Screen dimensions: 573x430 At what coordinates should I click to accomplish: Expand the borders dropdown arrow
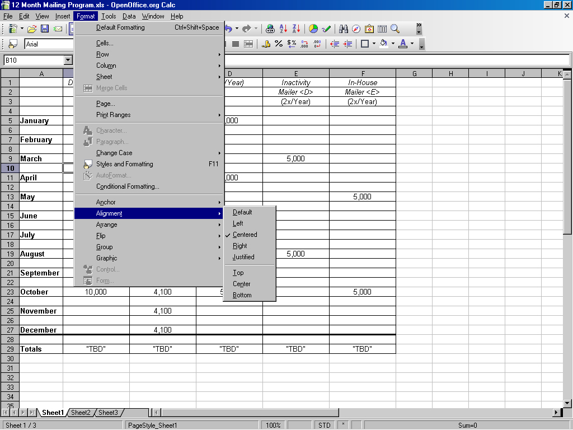pyautogui.click(x=374, y=44)
